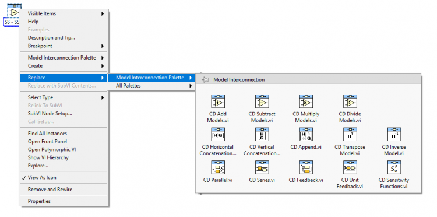This screenshot has width=437, height=217.
Task: Choose Find All Instances
Action: tap(64, 134)
